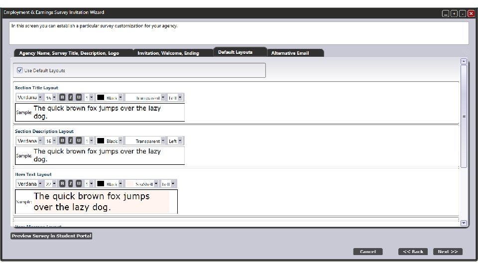Toggle Bold in Section Title Layout
This screenshot has height=269, width=478.
[62, 97]
